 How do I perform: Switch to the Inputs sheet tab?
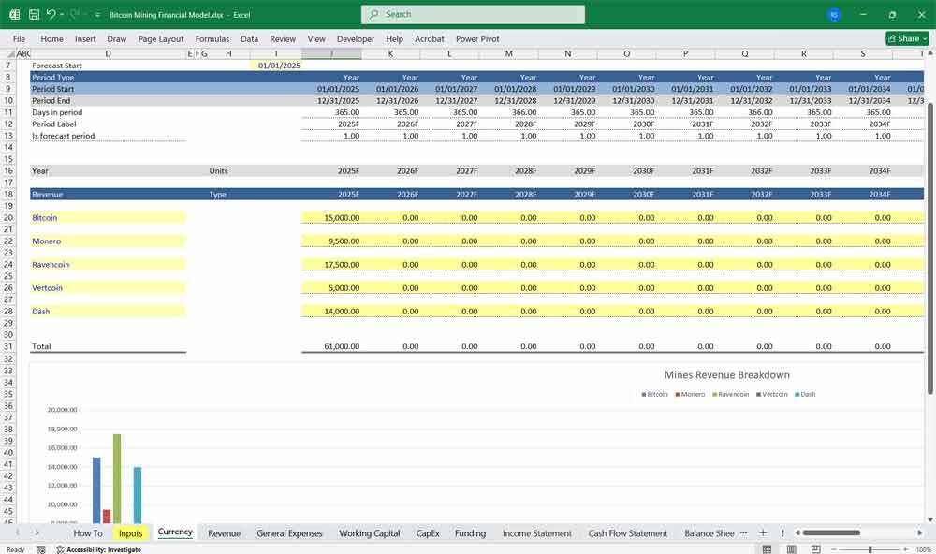[x=130, y=533]
